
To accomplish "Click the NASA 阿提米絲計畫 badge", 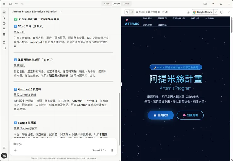I will [x=176, y=67].
